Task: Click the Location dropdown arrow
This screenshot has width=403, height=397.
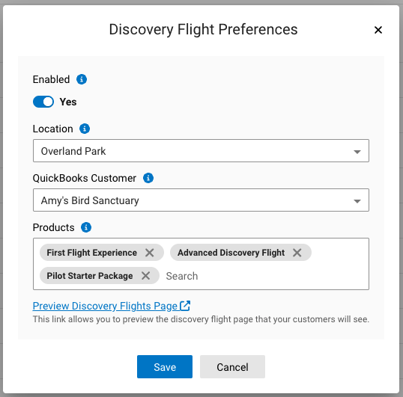Action: [x=357, y=152]
